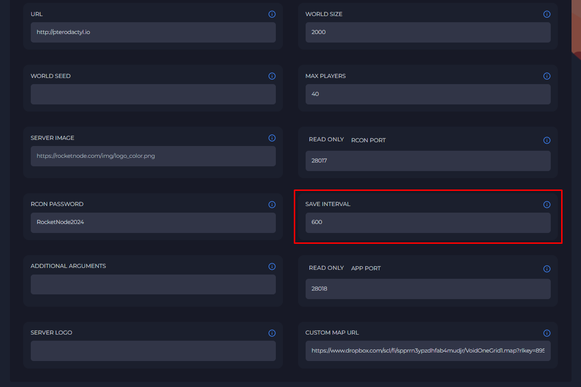Show info for RCON Port
Image resolution: width=581 pixels, height=387 pixels.
[x=547, y=140]
